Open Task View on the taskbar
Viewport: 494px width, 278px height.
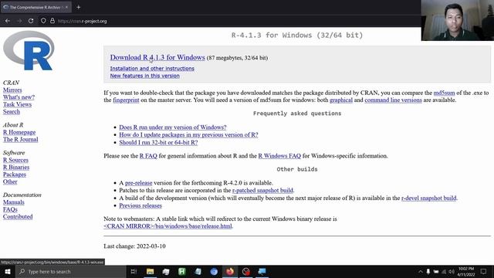point(134,271)
